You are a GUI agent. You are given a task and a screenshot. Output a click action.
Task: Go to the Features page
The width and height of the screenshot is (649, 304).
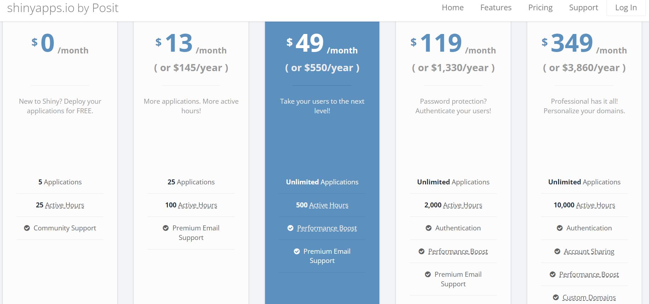pos(496,8)
